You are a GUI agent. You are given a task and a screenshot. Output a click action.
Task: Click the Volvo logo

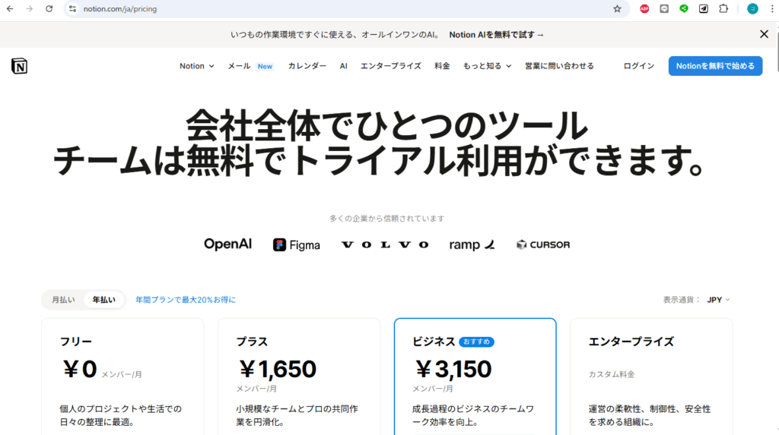click(385, 244)
